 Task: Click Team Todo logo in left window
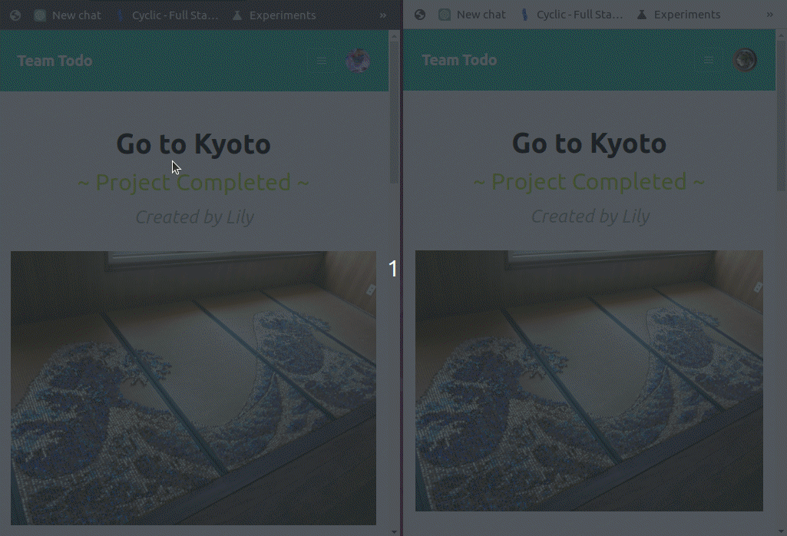click(55, 61)
